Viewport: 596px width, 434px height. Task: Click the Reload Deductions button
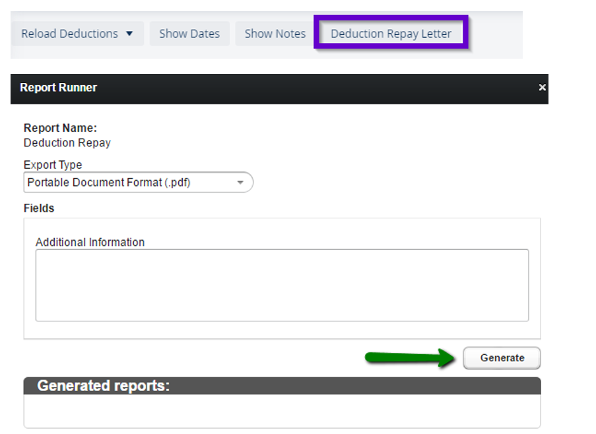(x=69, y=34)
